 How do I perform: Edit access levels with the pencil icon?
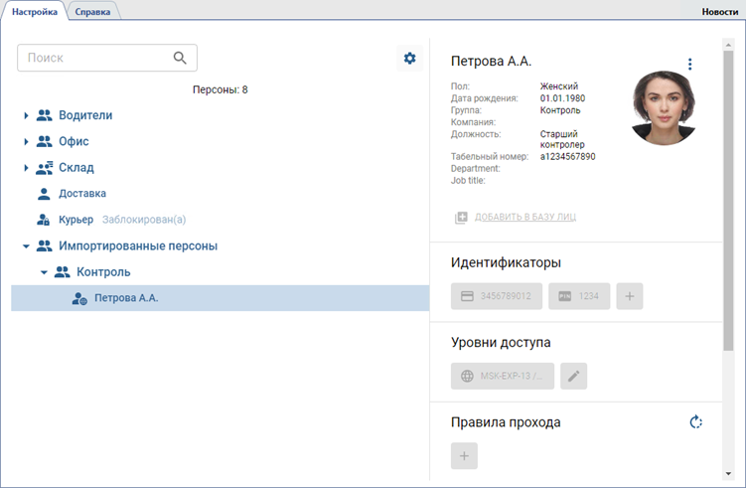pos(573,376)
